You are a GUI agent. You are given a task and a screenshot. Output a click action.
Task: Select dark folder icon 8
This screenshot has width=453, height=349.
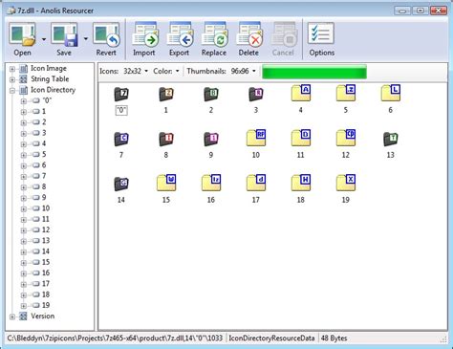click(x=166, y=139)
